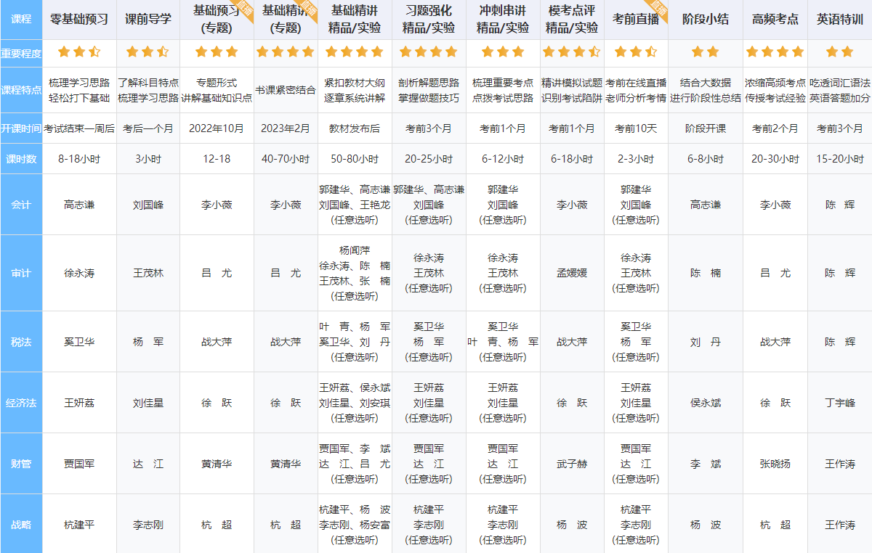Select the 课前导学 column header
Viewport: 872px width, 553px height.
click(x=148, y=20)
